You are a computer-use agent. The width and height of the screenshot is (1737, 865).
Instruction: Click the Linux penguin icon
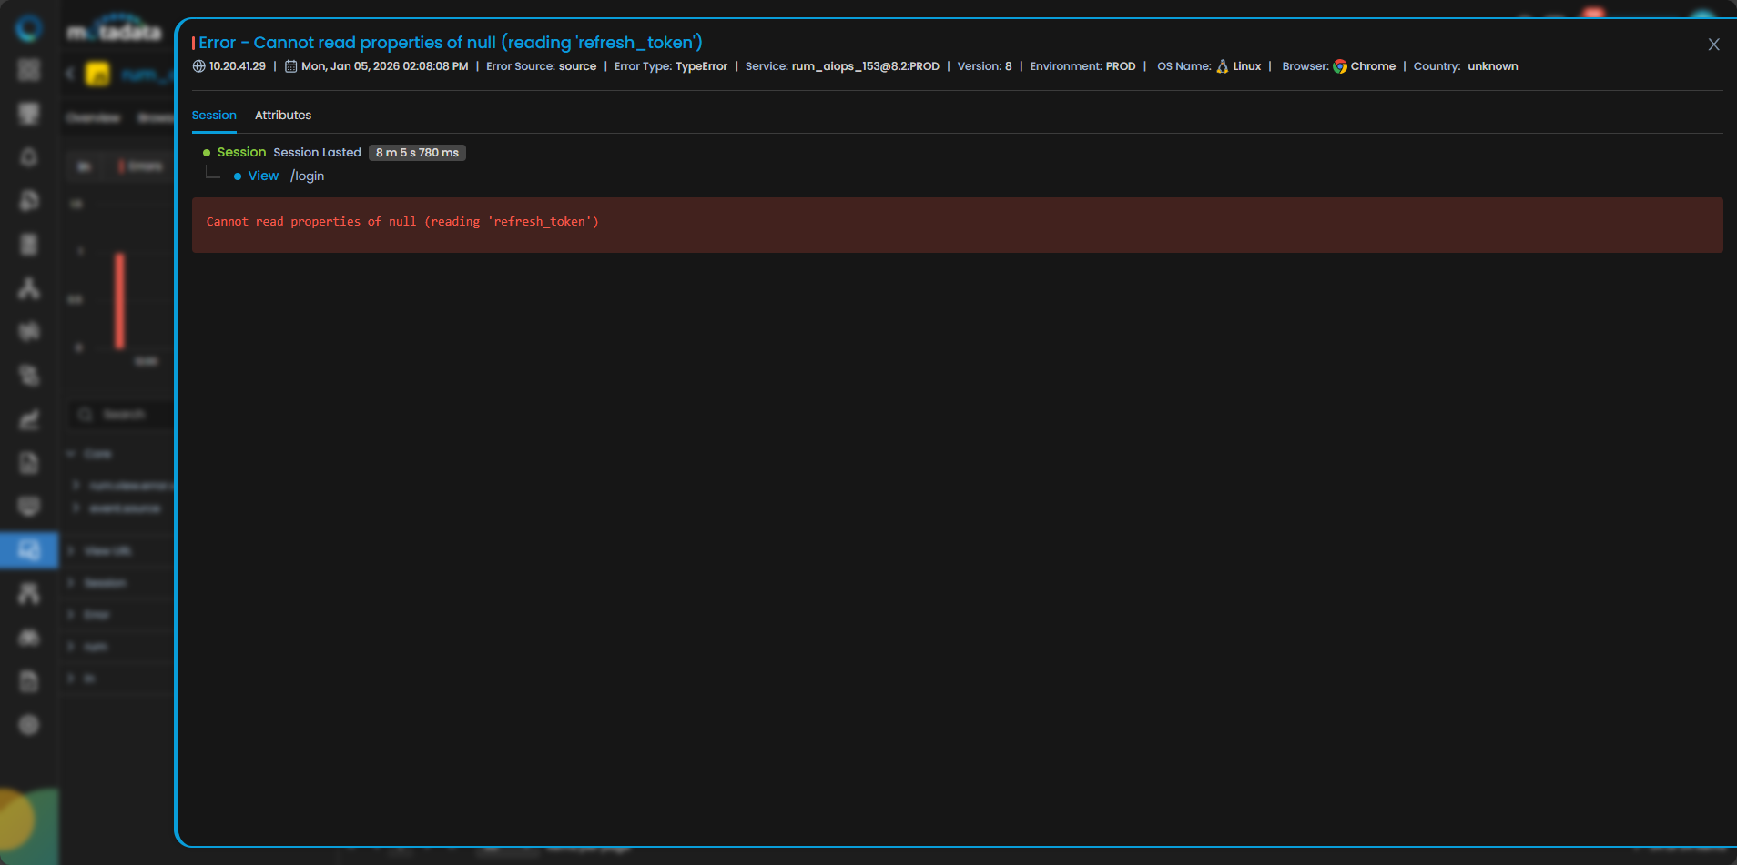tap(1223, 66)
